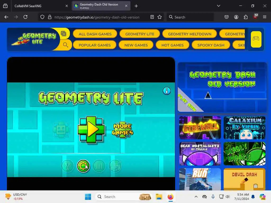This screenshot has width=271, height=203.
Task: Open Spooky Dash category
Action: click(211, 45)
